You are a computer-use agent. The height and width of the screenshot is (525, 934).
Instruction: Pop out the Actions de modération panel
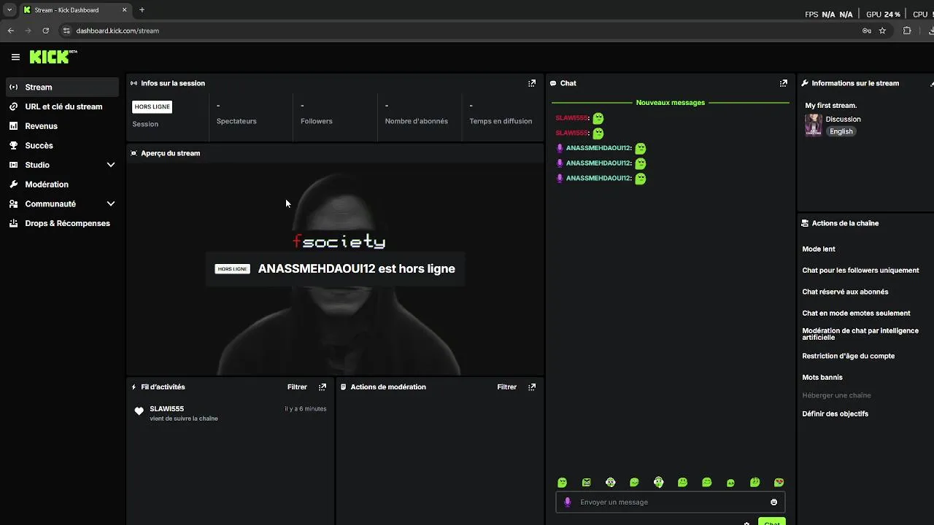532,387
